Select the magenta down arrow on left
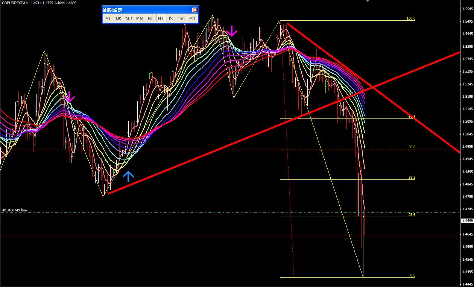The width and height of the screenshot is (474, 287). [x=69, y=97]
